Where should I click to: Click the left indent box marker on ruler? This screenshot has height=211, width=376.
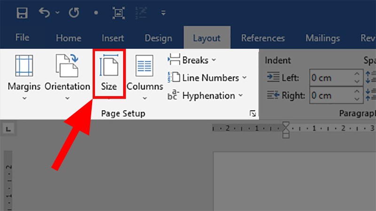pyautogui.click(x=286, y=136)
